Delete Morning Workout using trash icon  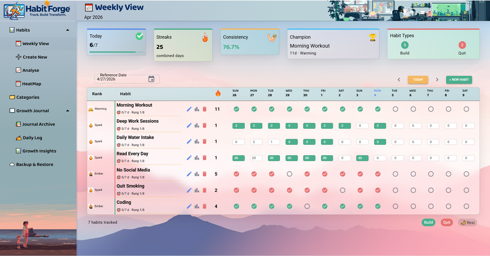tap(204, 109)
